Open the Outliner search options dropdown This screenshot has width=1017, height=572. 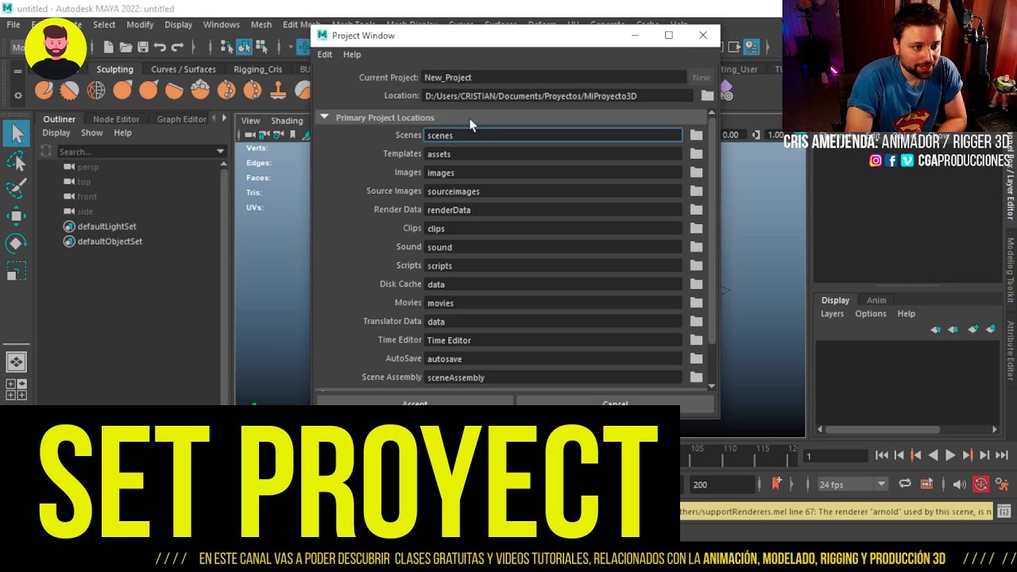[x=220, y=152]
